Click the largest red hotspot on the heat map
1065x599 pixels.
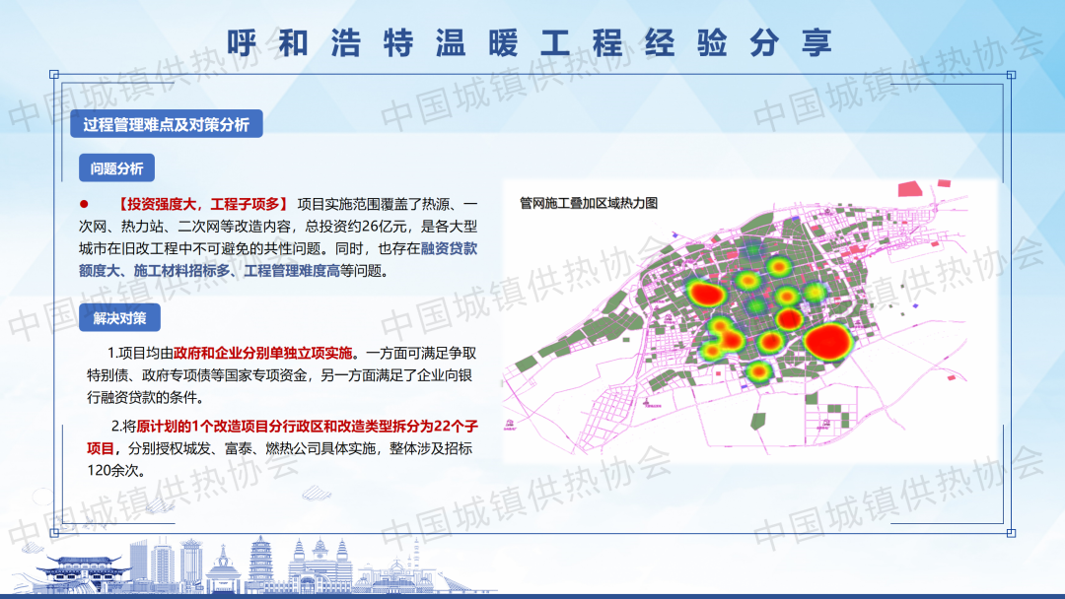[x=826, y=341]
